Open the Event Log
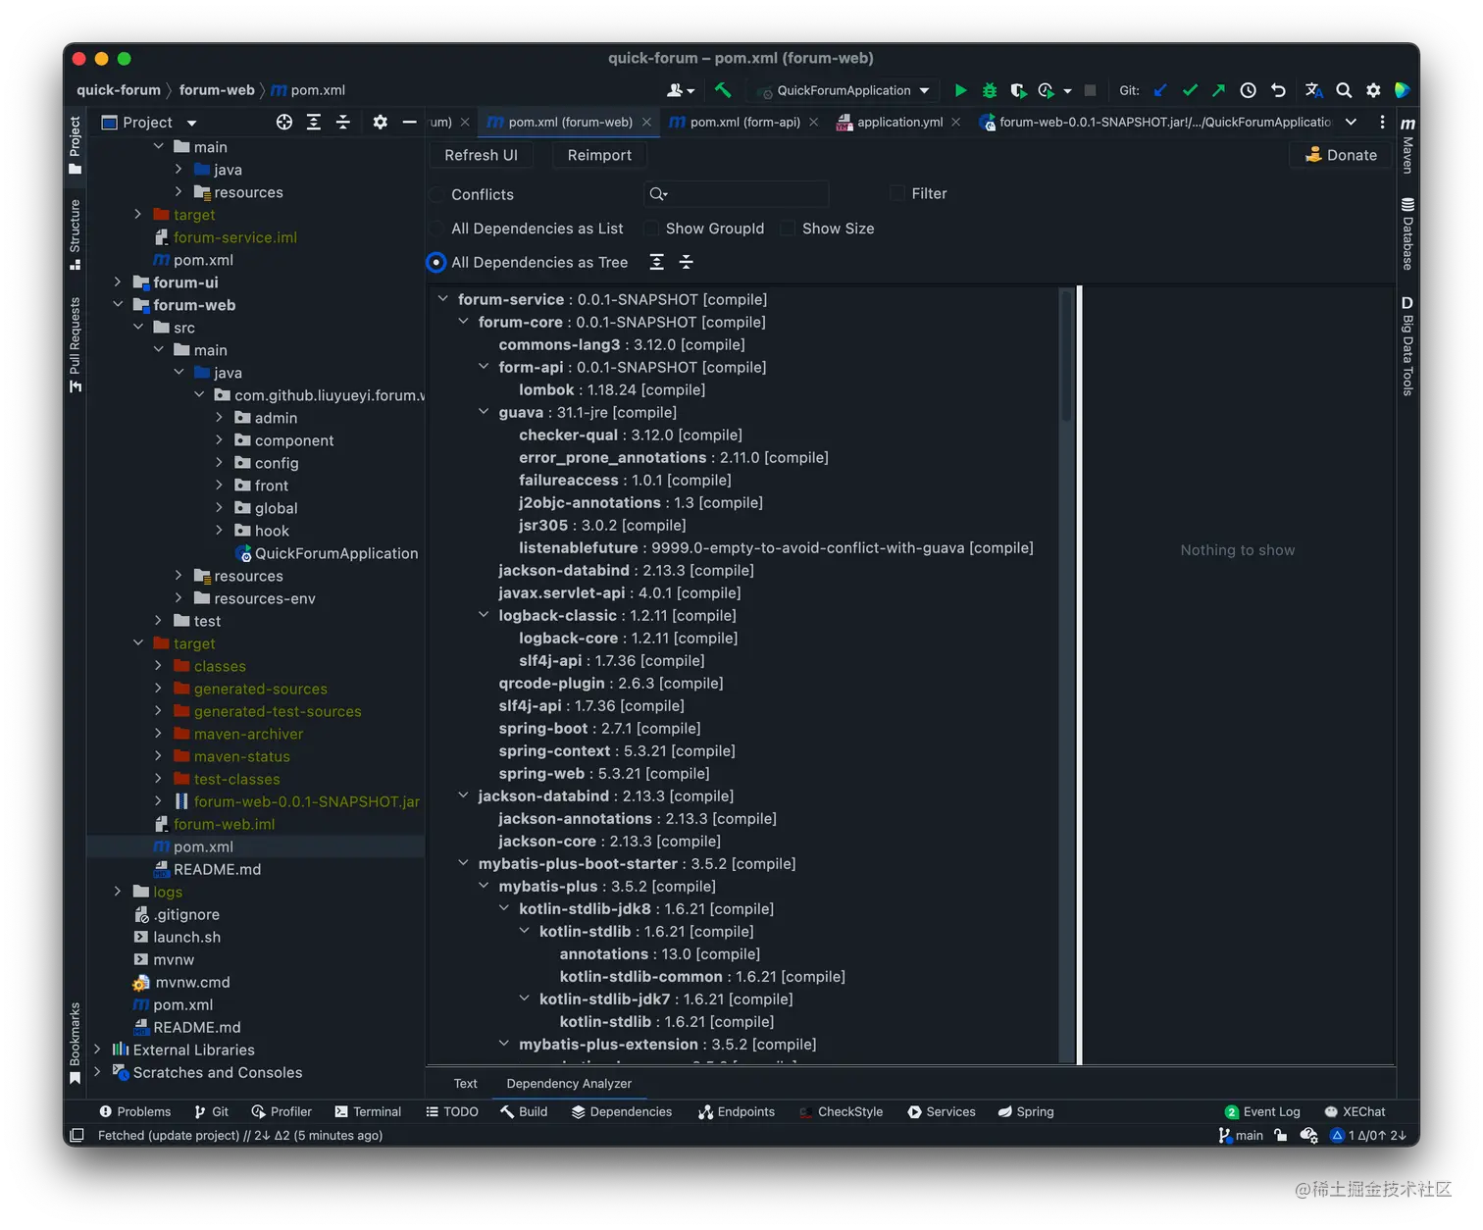This screenshot has height=1230, width=1483. tap(1262, 1111)
